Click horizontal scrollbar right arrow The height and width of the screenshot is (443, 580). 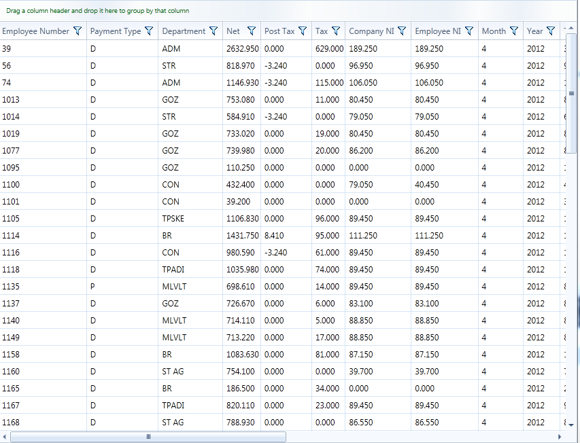click(x=560, y=437)
